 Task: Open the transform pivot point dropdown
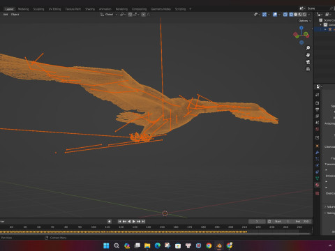pos(123,15)
